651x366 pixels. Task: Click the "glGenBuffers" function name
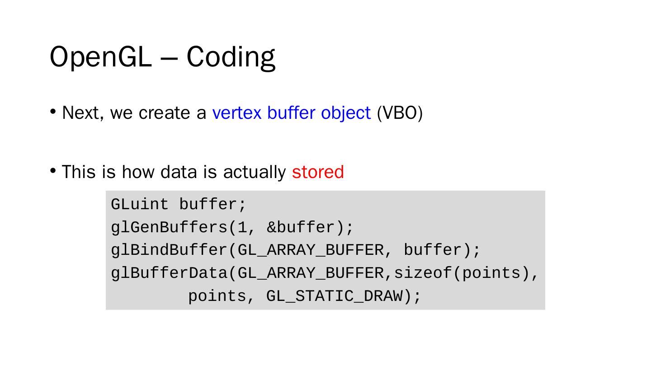click(x=170, y=228)
